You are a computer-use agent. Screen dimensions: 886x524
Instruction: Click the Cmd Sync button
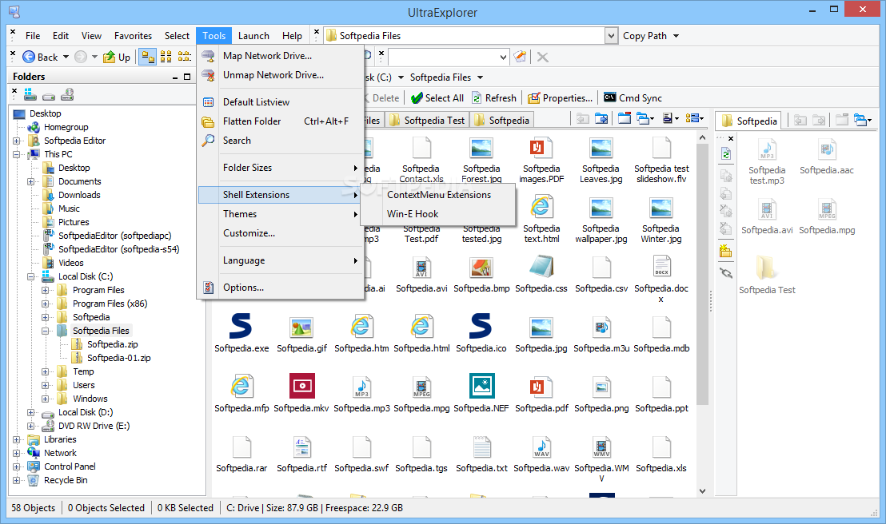point(633,97)
